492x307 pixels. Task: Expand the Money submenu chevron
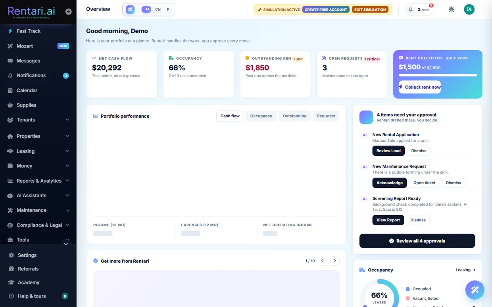[x=67, y=166]
